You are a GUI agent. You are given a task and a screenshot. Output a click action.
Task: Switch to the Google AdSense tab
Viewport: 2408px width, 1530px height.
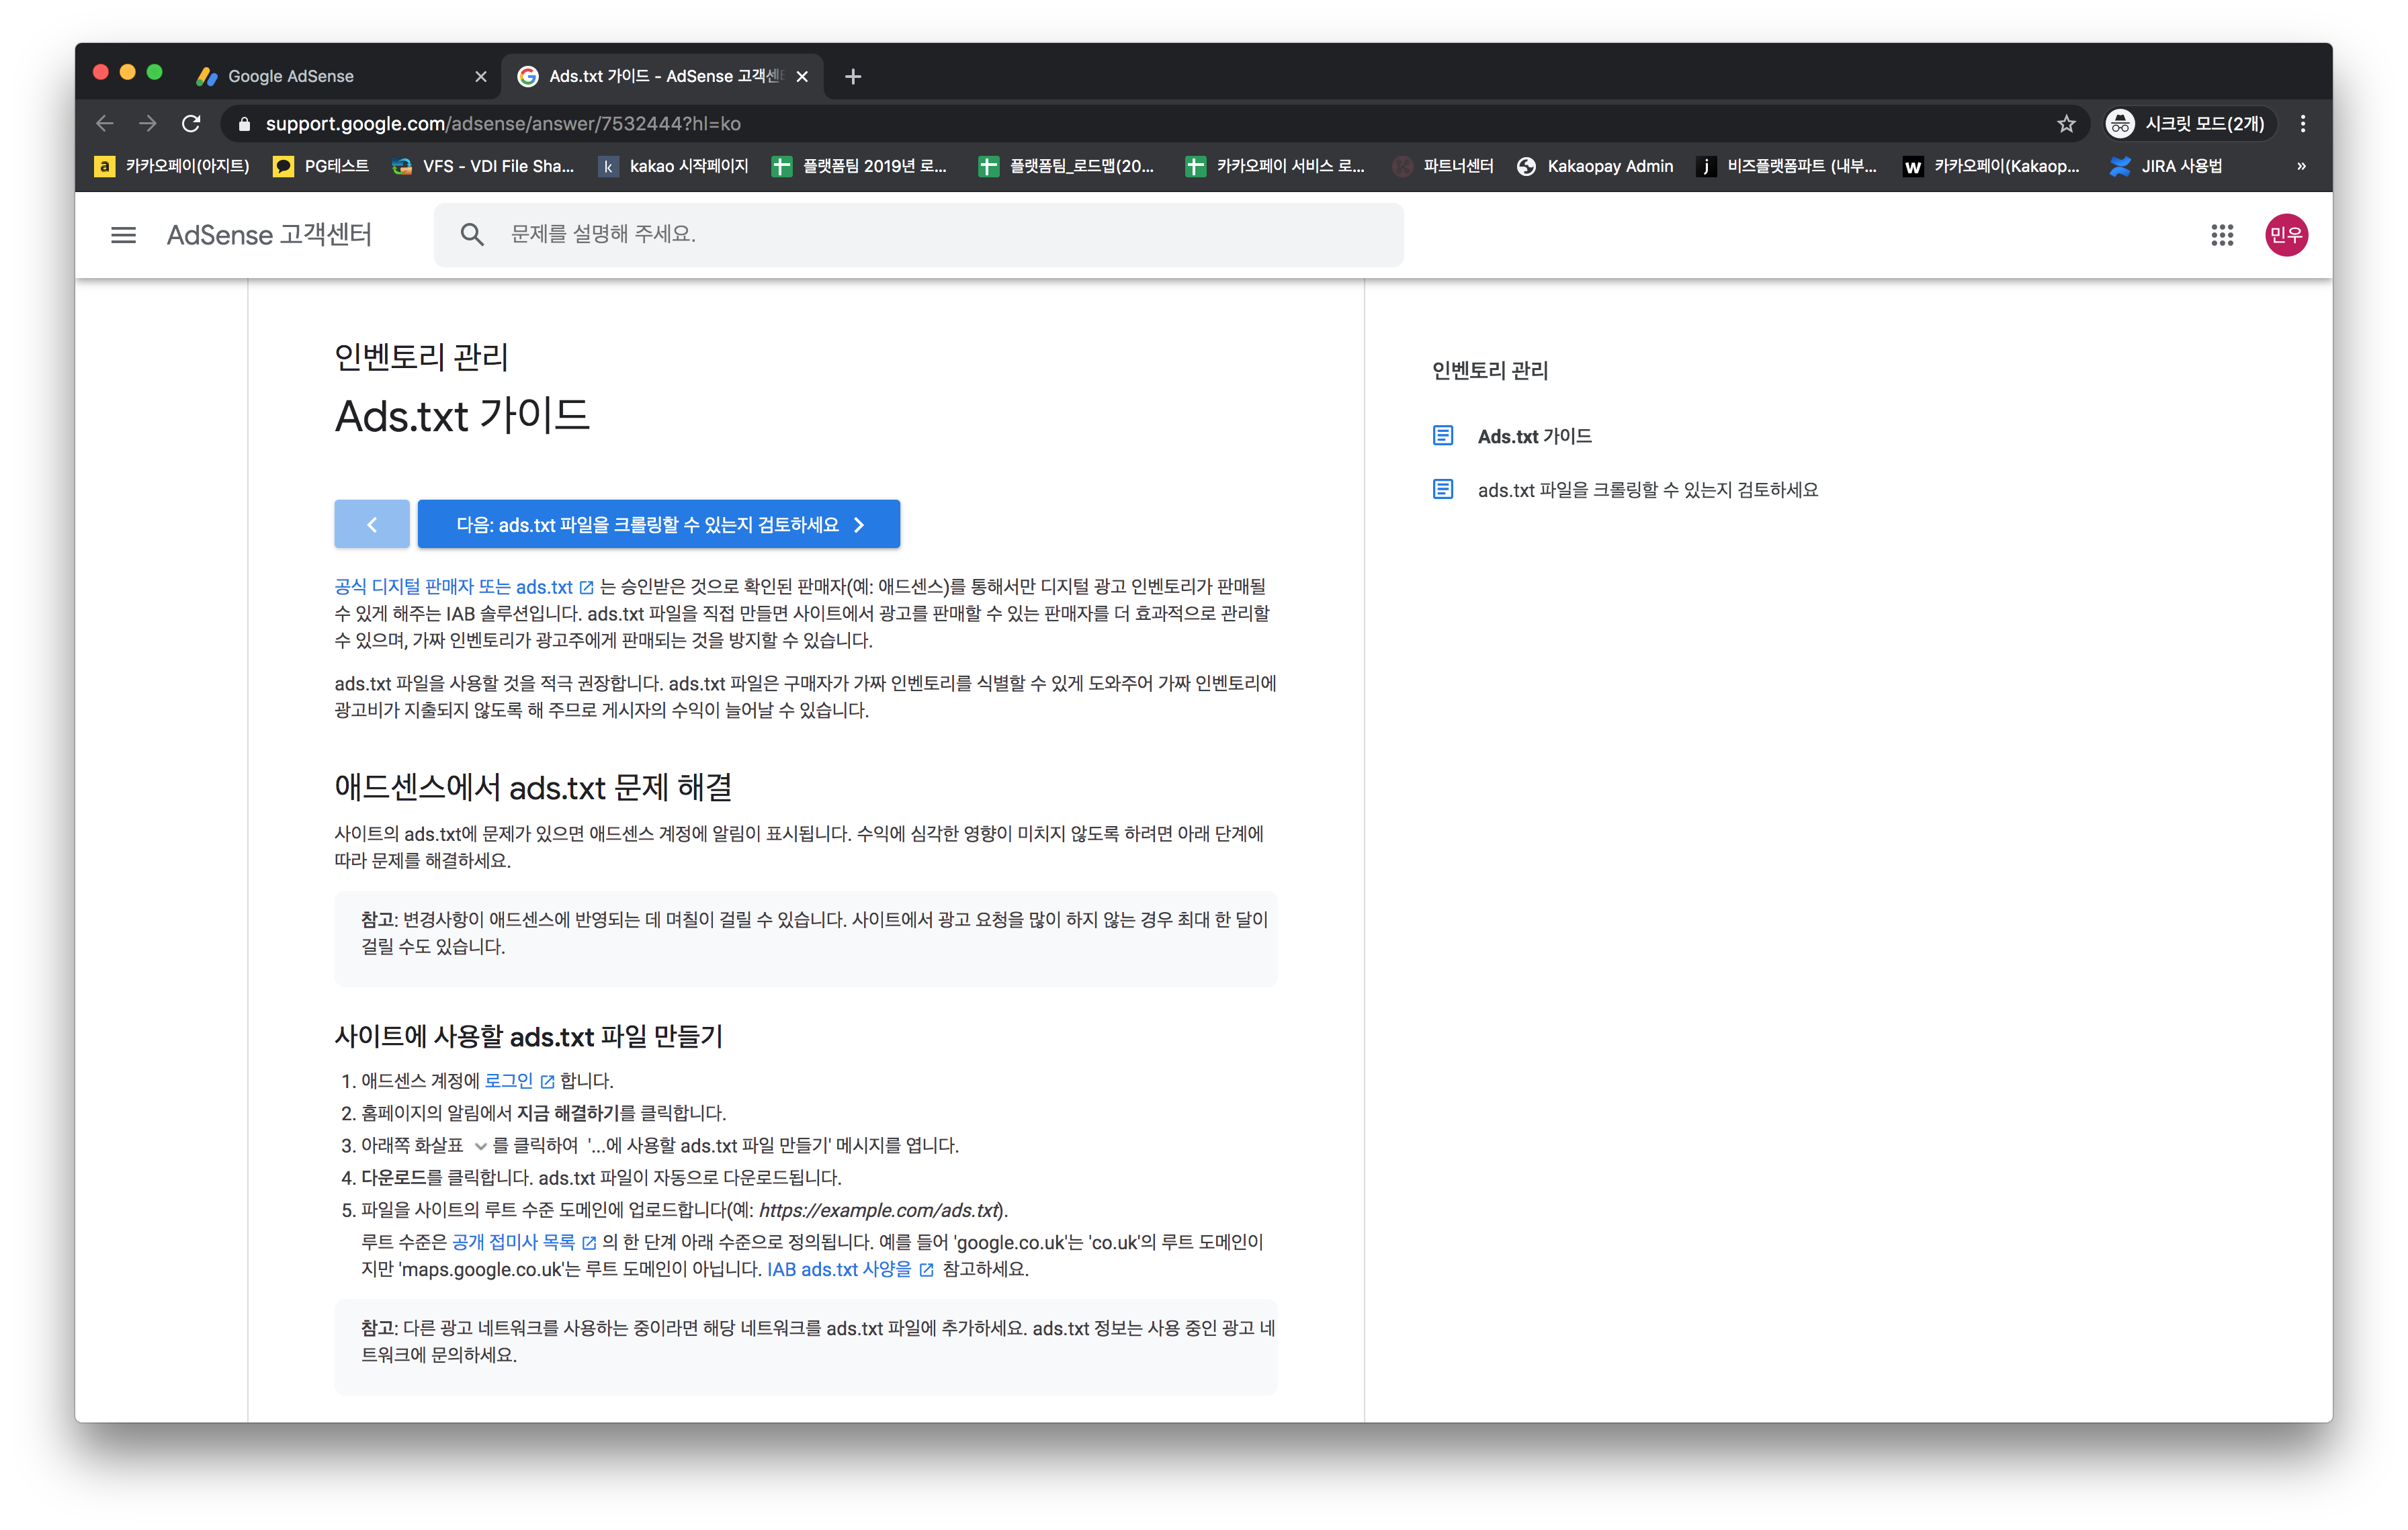pos(290,77)
